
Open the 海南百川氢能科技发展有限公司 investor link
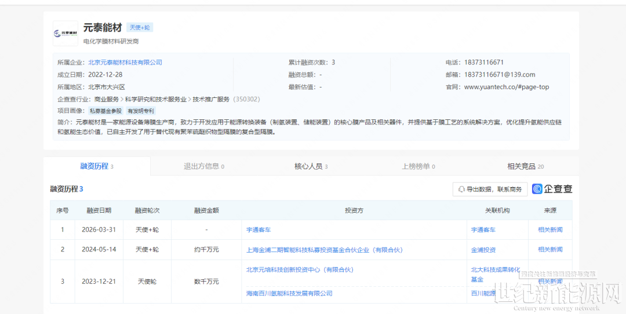pyautogui.click(x=289, y=294)
